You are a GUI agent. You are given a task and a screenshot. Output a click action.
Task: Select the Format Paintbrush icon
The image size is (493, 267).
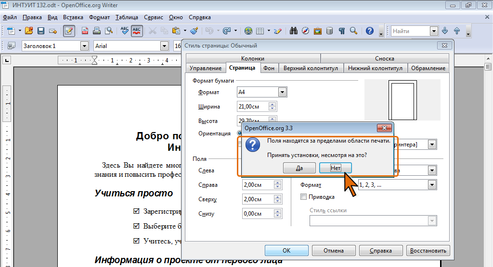tap(195, 31)
